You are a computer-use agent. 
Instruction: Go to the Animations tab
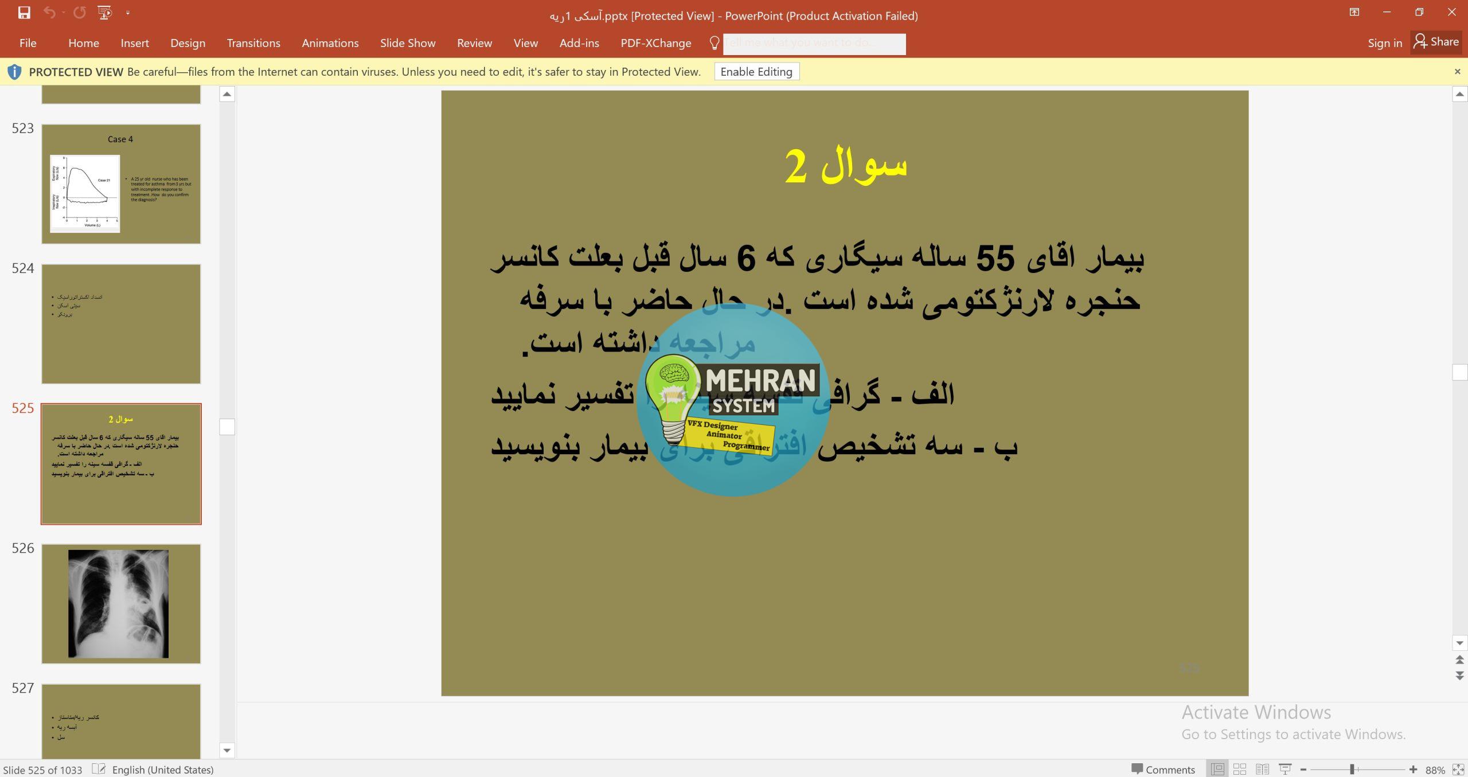click(x=330, y=43)
